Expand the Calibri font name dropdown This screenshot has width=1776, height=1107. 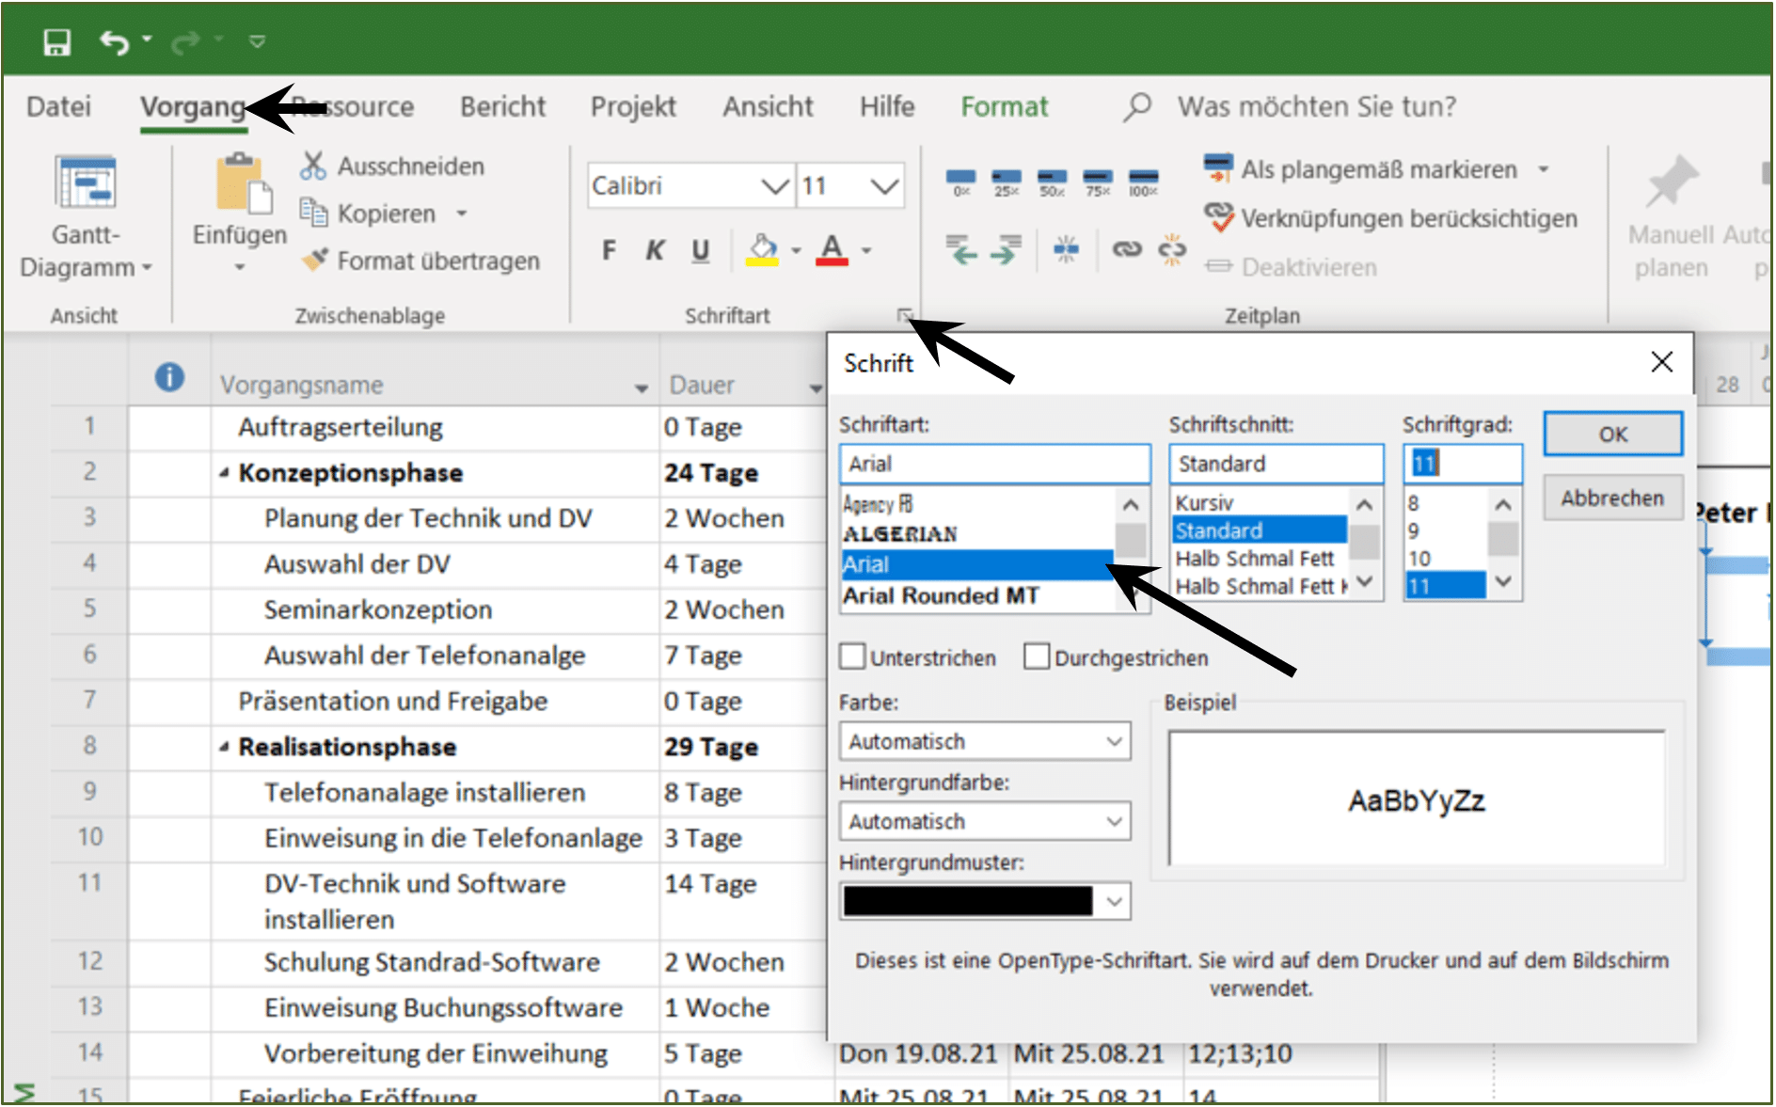point(775,186)
